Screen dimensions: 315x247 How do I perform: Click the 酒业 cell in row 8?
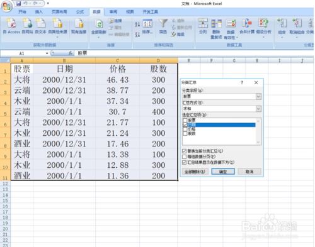pyautogui.click(x=22, y=144)
